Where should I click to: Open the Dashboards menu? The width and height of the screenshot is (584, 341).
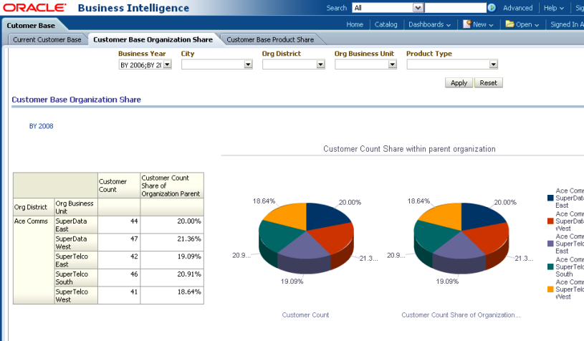429,24
